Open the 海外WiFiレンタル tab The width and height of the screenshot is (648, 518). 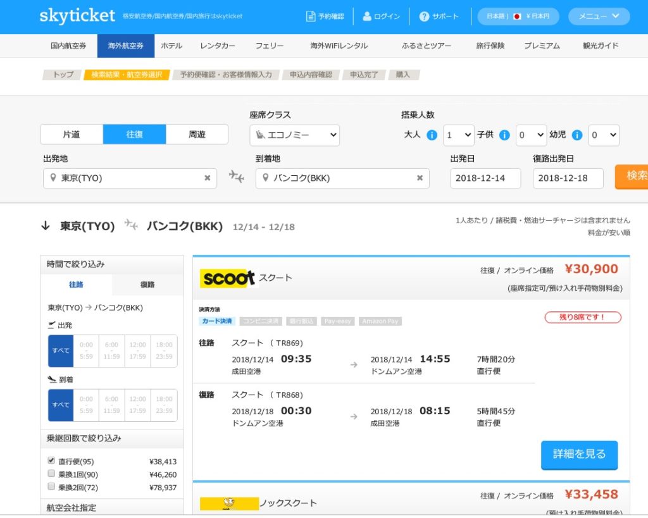click(x=339, y=46)
